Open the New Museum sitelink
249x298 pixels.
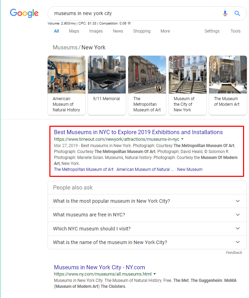coord(190,169)
